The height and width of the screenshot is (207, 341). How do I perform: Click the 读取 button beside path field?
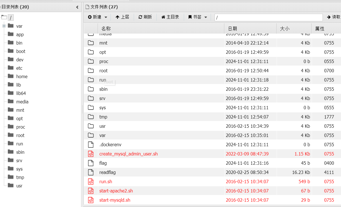(333, 17)
